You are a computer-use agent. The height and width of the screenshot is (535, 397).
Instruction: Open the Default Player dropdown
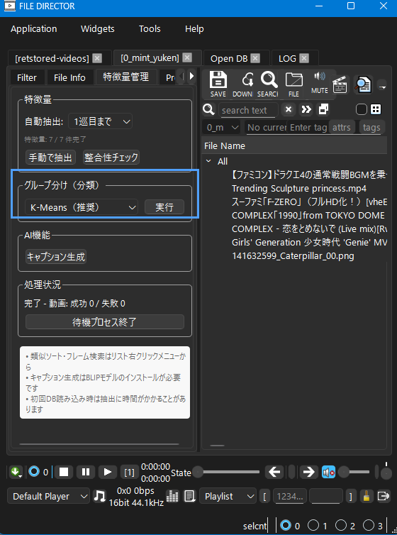pyautogui.click(x=49, y=497)
